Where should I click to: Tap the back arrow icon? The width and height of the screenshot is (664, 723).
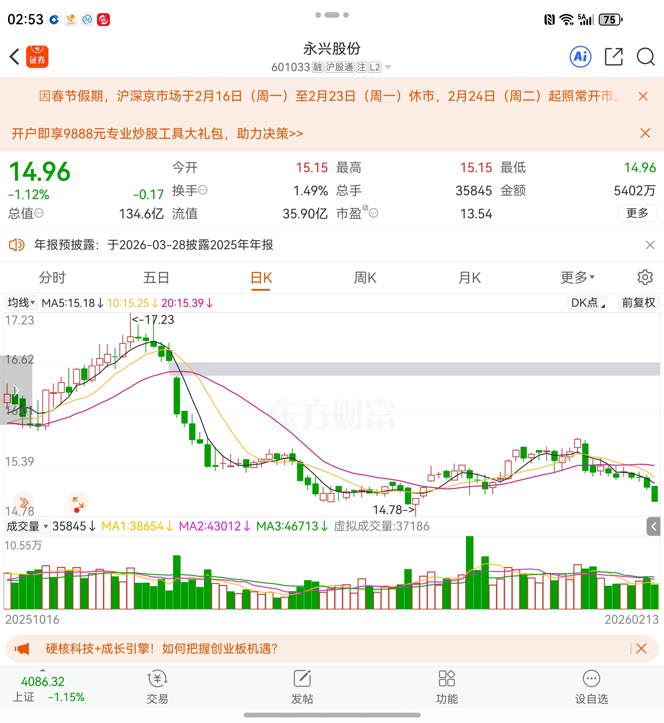coord(15,57)
